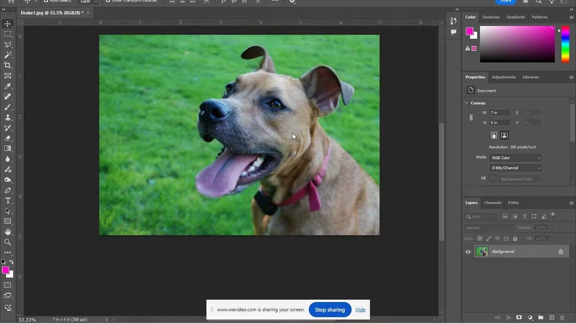The image size is (576, 324).
Task: Select the Path Selection tool
Action: [x=8, y=211]
